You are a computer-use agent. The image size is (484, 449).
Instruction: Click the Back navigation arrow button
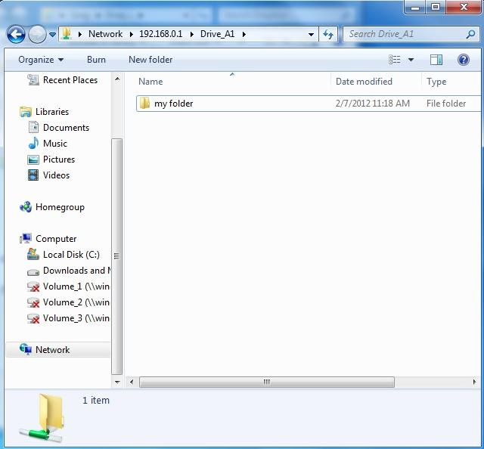click(16, 34)
